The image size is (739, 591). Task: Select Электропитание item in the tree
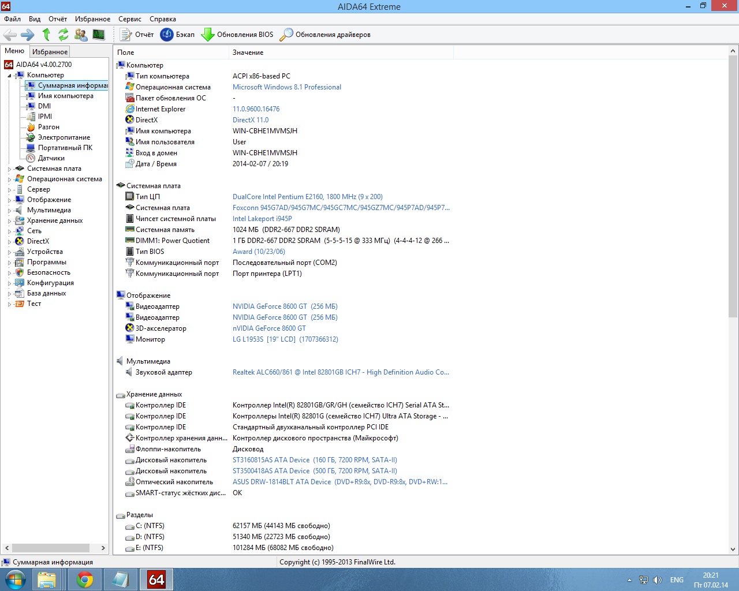point(64,137)
